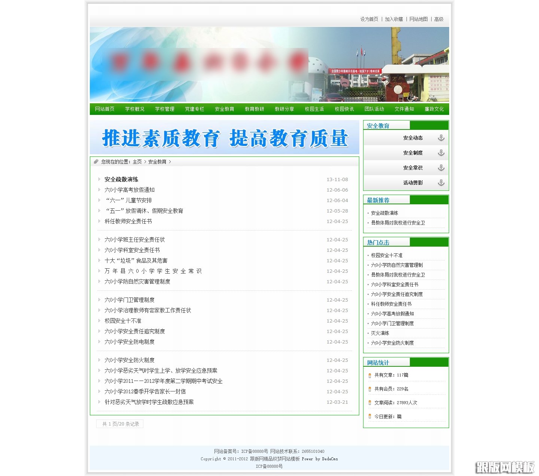Open 科任教师安全责任书 in the main list
The width and height of the screenshot is (539, 476).
click(x=128, y=221)
